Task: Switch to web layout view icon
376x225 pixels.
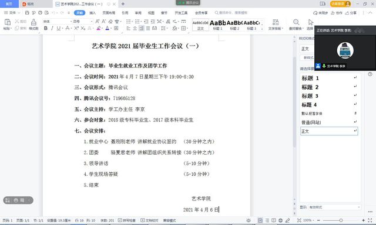Action: (280, 220)
